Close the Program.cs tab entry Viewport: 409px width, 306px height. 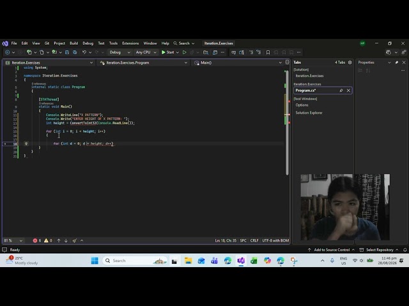(348, 91)
